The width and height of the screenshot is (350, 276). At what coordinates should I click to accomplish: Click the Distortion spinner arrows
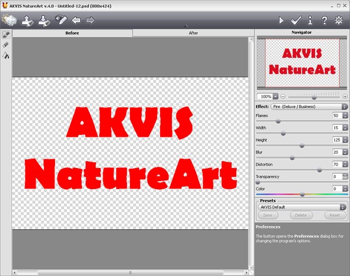(x=345, y=164)
